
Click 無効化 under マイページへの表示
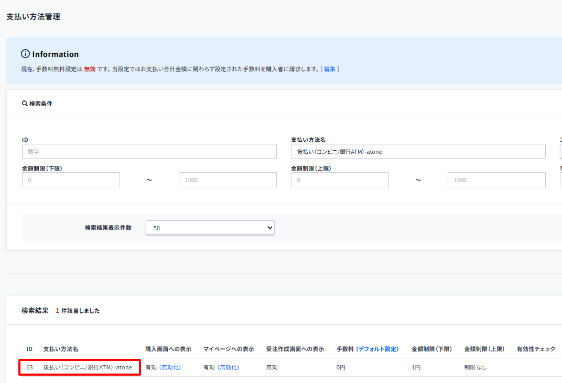pos(228,367)
